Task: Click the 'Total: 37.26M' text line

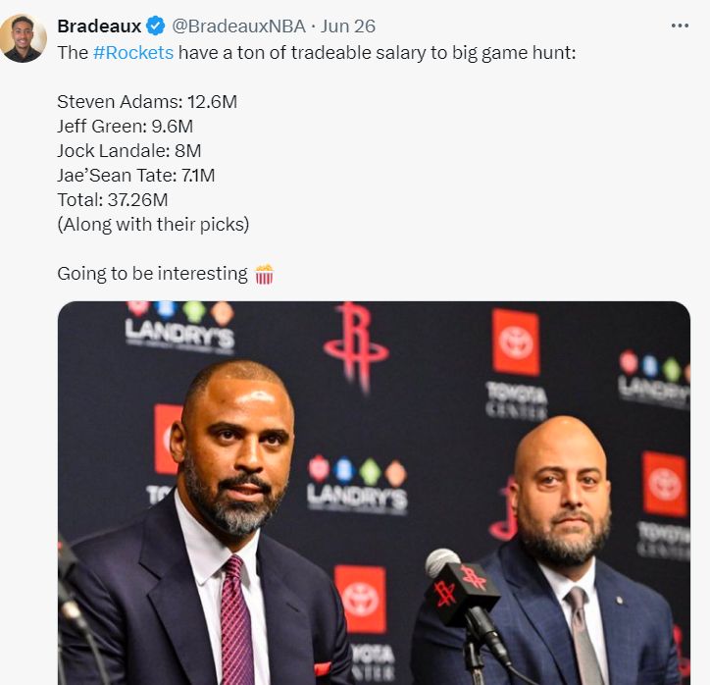Action: [113, 199]
